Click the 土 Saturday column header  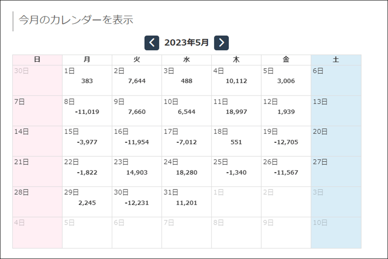pos(336,60)
